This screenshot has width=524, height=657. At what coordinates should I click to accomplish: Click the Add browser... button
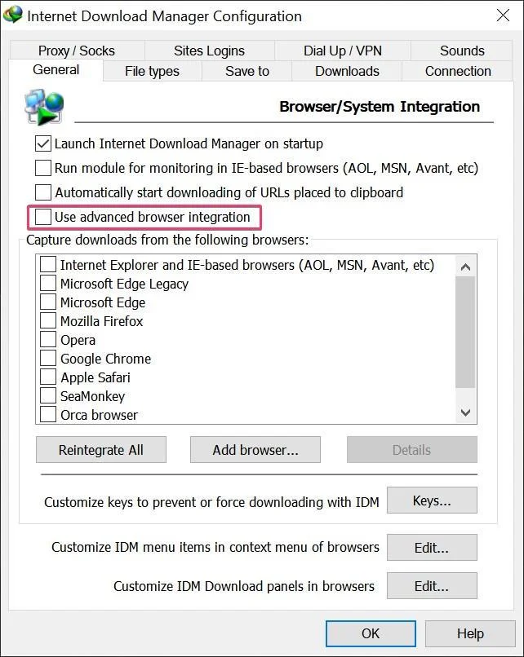[255, 450]
